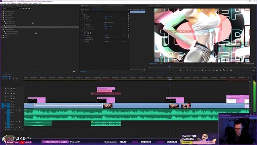This screenshot has width=257, height=145.
Task: Toggle the Rotation animation stopwatch
Action: (x=84, y=25)
